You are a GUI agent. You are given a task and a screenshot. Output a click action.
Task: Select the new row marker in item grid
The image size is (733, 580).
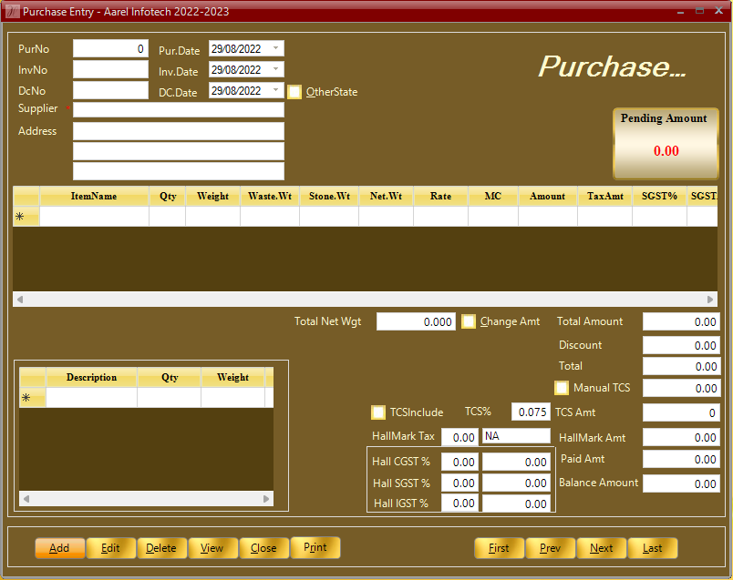26,217
